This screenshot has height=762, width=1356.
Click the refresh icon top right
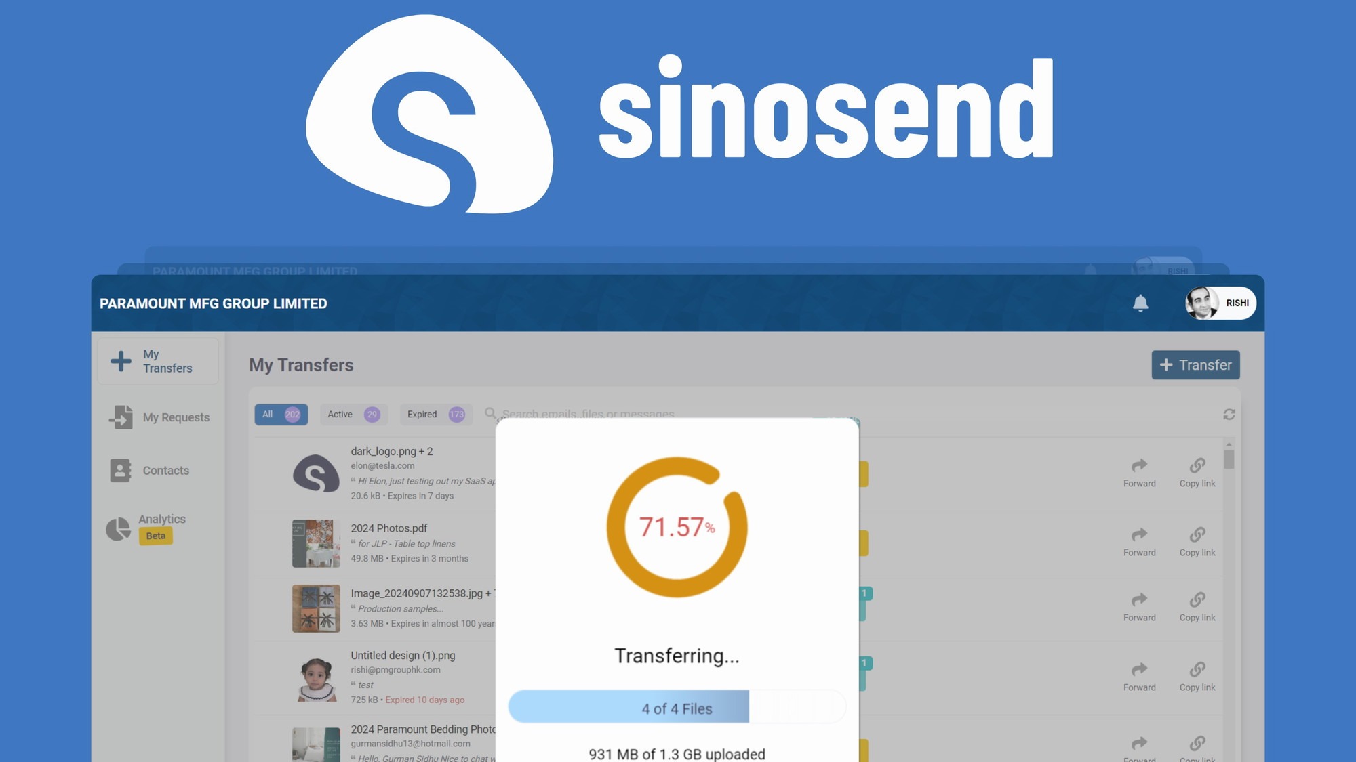(1229, 414)
